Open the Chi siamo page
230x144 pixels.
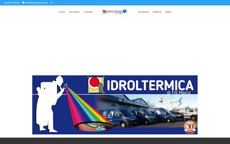pos(74,12)
